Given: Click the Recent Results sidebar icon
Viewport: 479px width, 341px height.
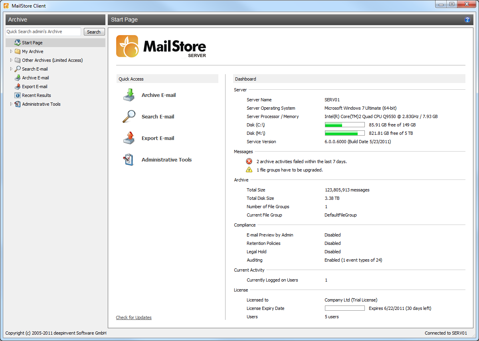Looking at the screenshot, I should pyautogui.click(x=18, y=95).
